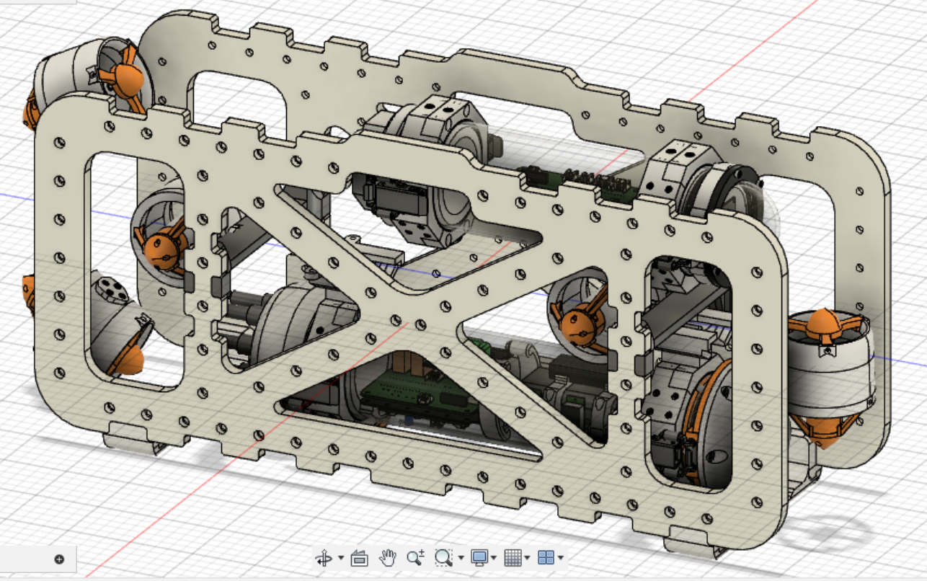Expand the Viewports dropdown arrow
Viewport: 927px width, 581px height.
[560, 558]
